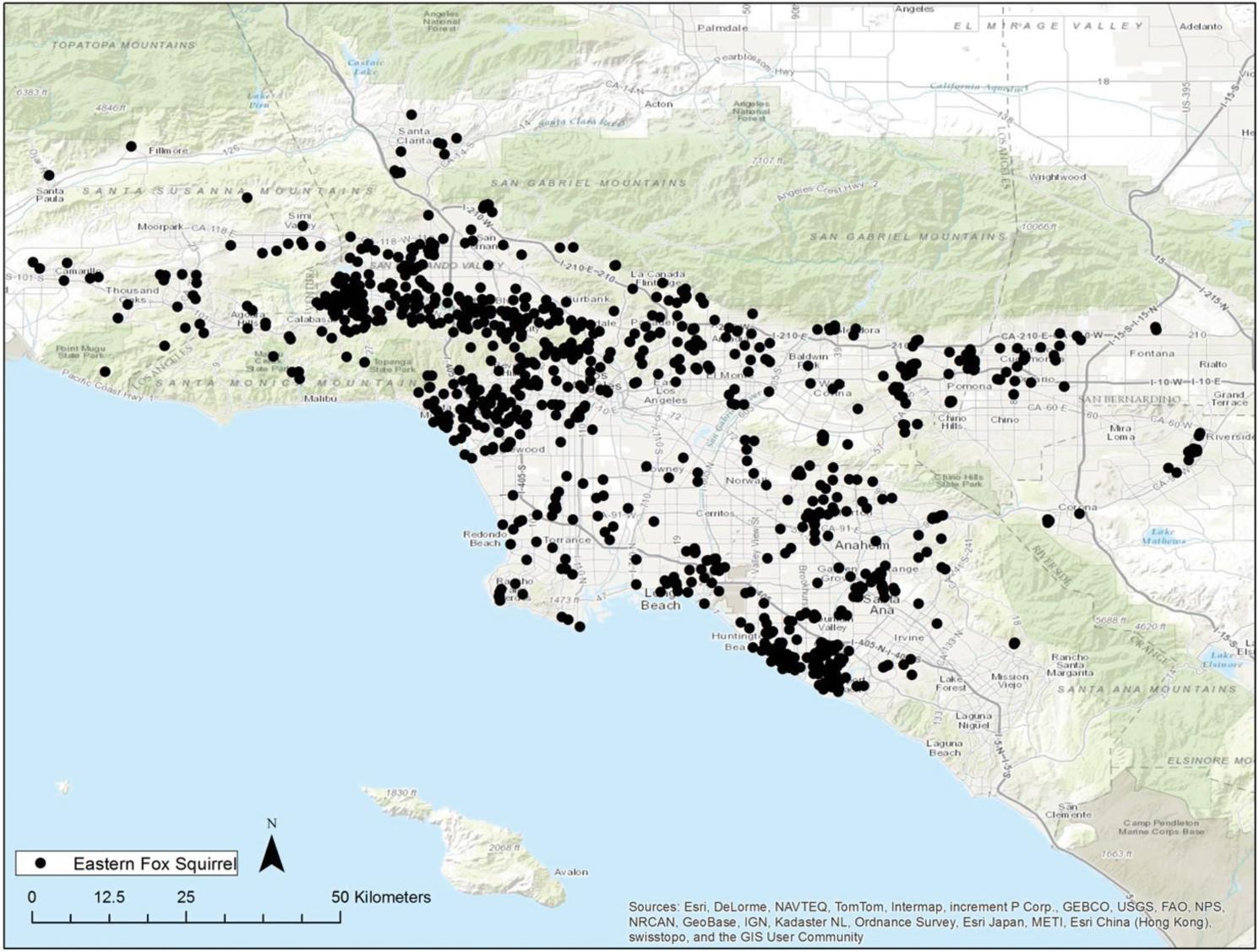1259x952 pixels.
Task: Click the sighting dot above Santa Paula
Action: pos(49,176)
